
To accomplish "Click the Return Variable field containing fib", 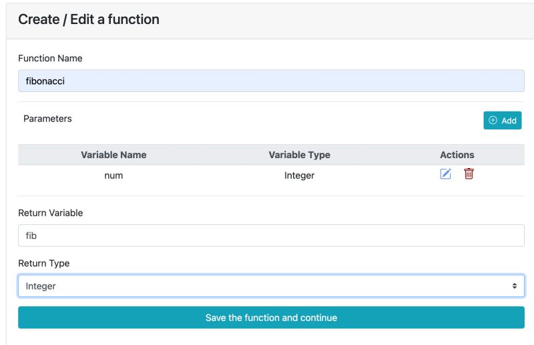I will 271,236.
